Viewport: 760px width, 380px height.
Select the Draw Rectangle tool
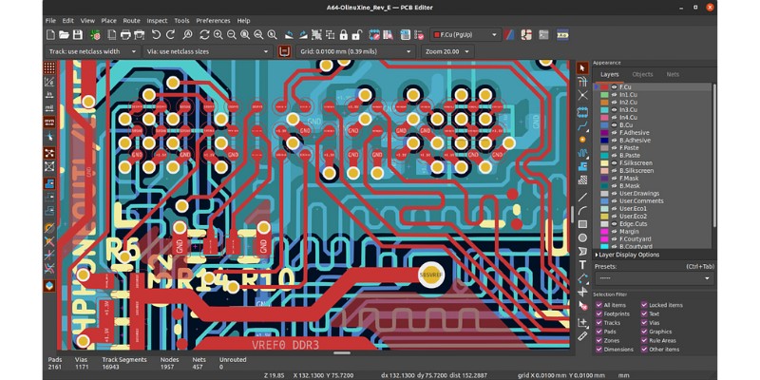[x=582, y=224]
